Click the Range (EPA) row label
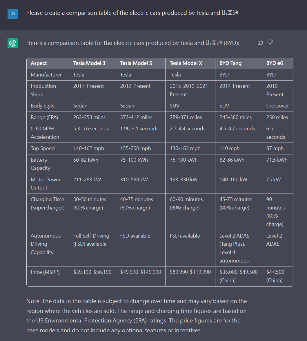This screenshot has width=307, height=341. click(44, 117)
